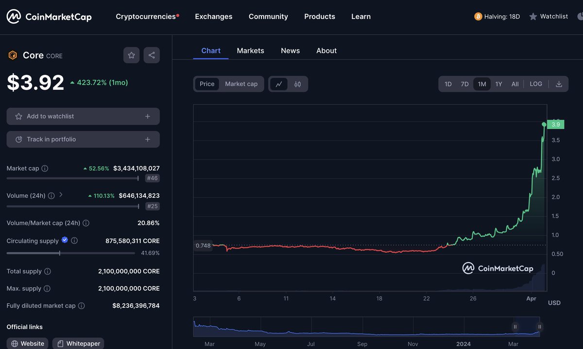Switch to the Markets tab
The height and width of the screenshot is (349, 583).
click(251, 51)
